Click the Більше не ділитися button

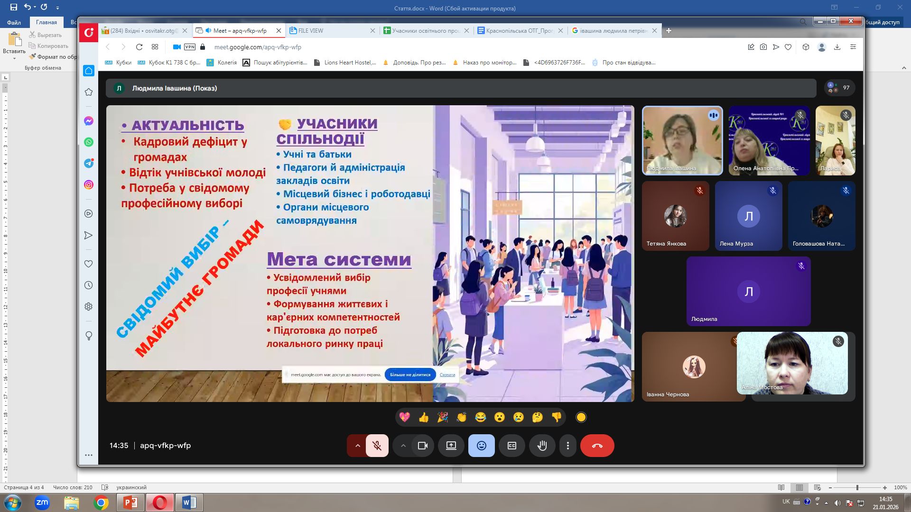410,375
